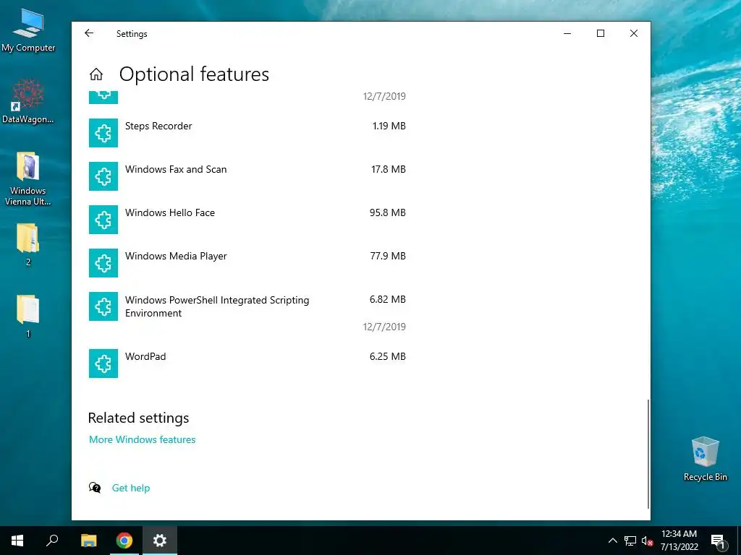This screenshot has width=741, height=555.
Task: Select the Steps Recorder entry text
Action: 158,126
